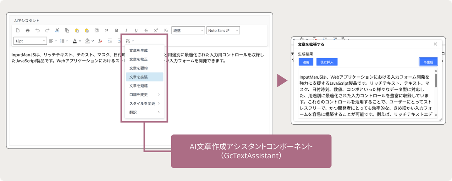This screenshot has height=181, width=452.
Task: Select 文章を拡張 from the AI menu
Action: 145,77
